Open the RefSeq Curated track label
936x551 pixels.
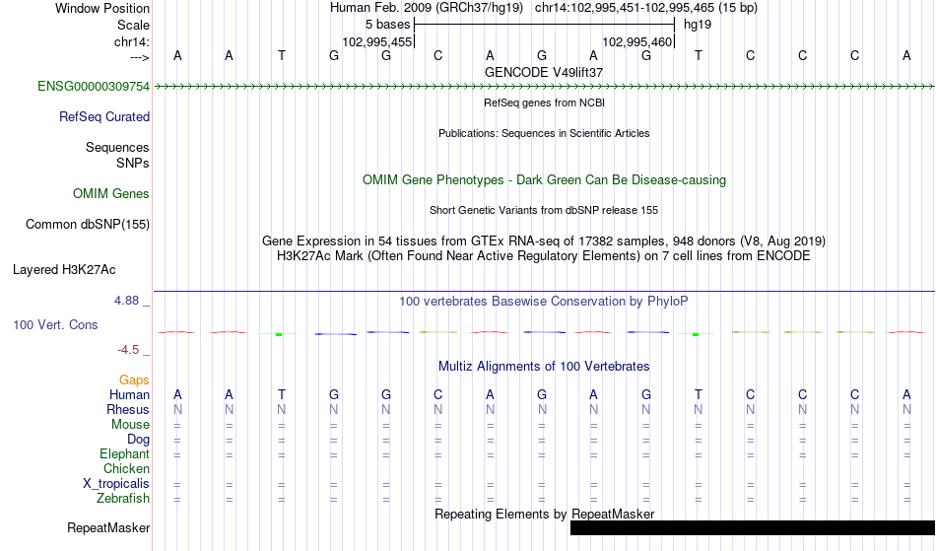point(103,117)
